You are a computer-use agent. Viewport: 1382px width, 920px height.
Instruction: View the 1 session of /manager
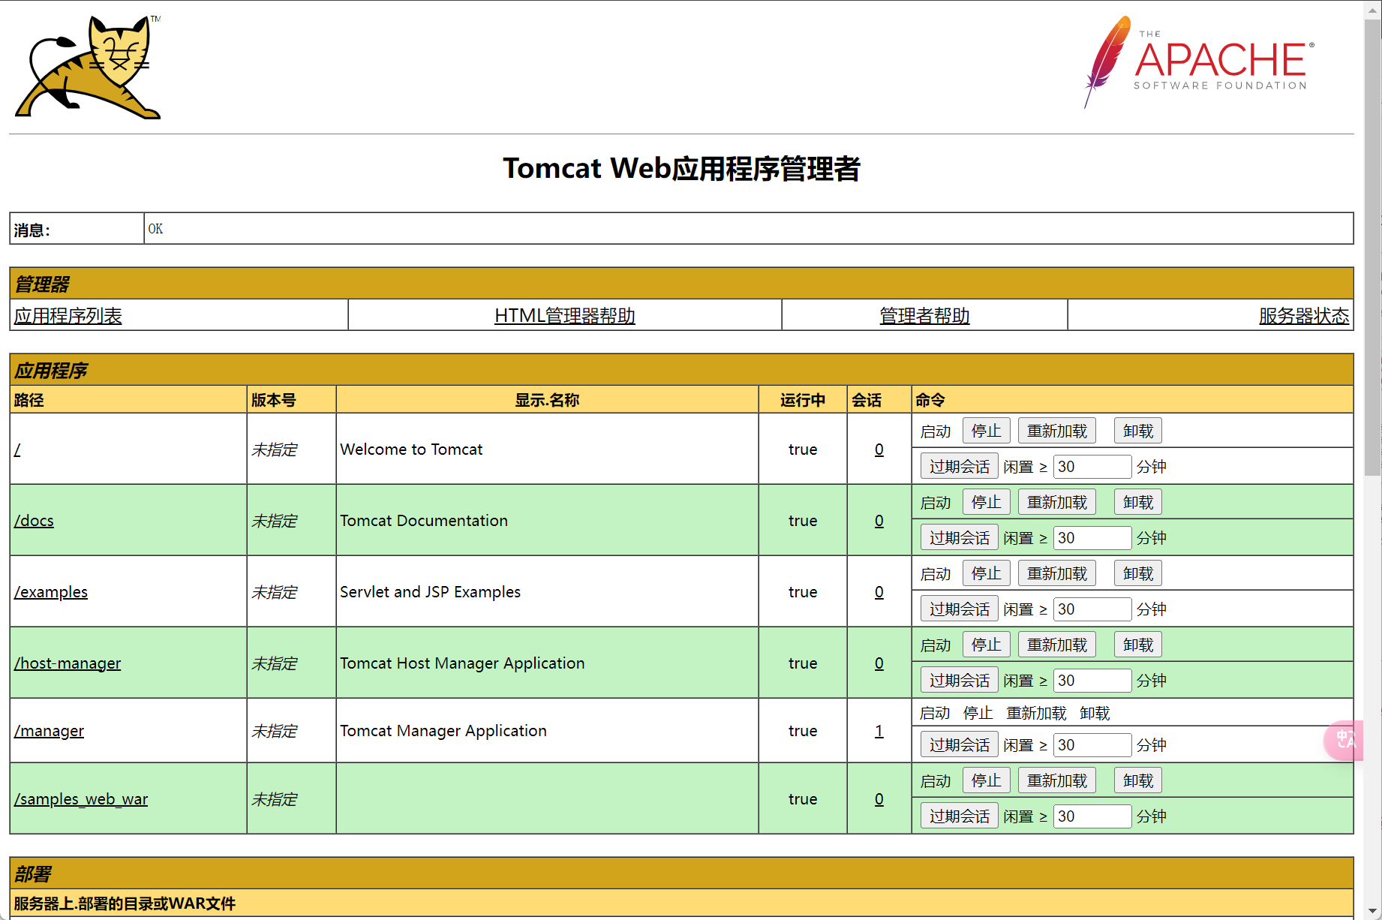tap(879, 731)
